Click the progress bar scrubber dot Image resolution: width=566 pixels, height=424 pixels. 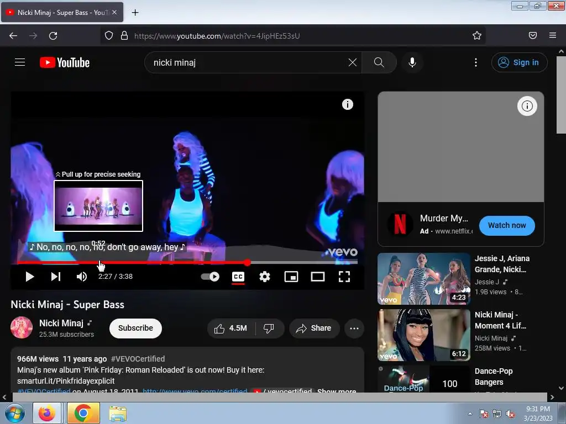pos(247,262)
